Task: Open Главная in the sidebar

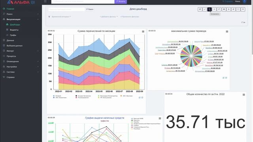Action: (10, 9)
